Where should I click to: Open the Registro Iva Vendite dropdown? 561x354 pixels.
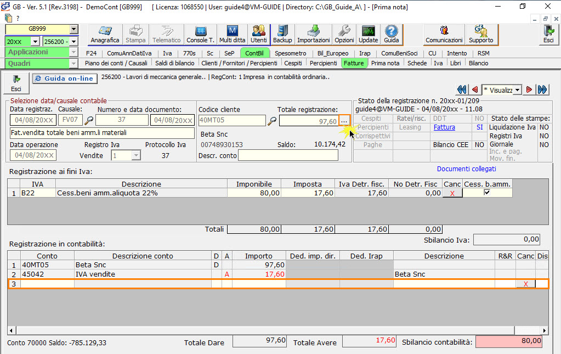136,156
